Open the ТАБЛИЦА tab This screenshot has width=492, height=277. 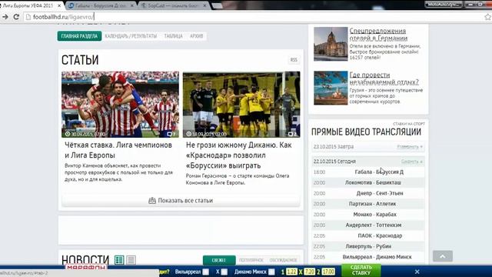[173, 36]
